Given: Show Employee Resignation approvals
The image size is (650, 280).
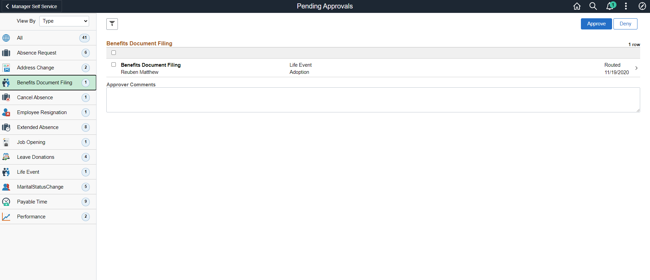Looking at the screenshot, I should coord(48,112).
